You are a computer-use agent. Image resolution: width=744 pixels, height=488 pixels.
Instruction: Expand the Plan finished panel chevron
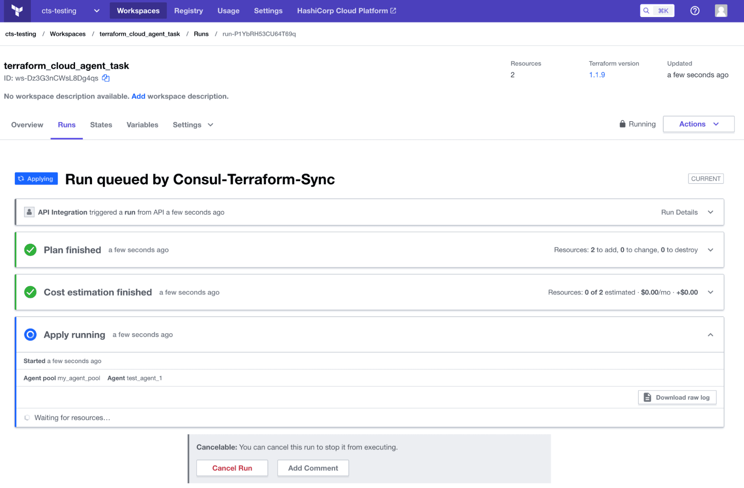click(710, 250)
